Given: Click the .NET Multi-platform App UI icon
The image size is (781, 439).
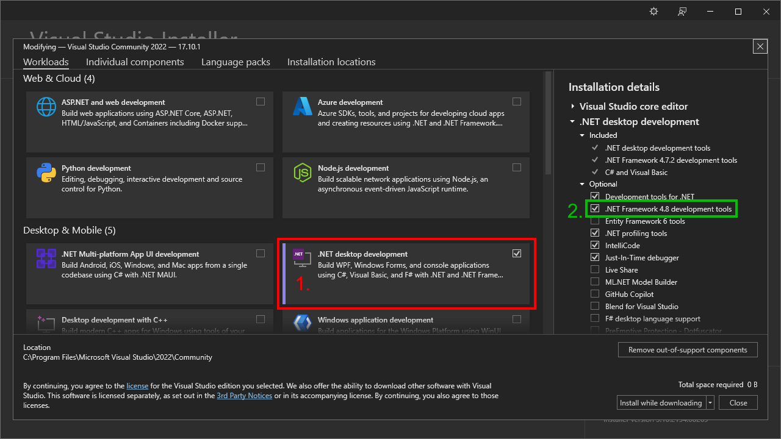Looking at the screenshot, I should pos(46,259).
